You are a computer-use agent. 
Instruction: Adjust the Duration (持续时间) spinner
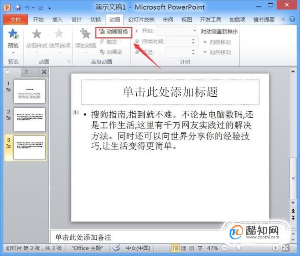193,41
